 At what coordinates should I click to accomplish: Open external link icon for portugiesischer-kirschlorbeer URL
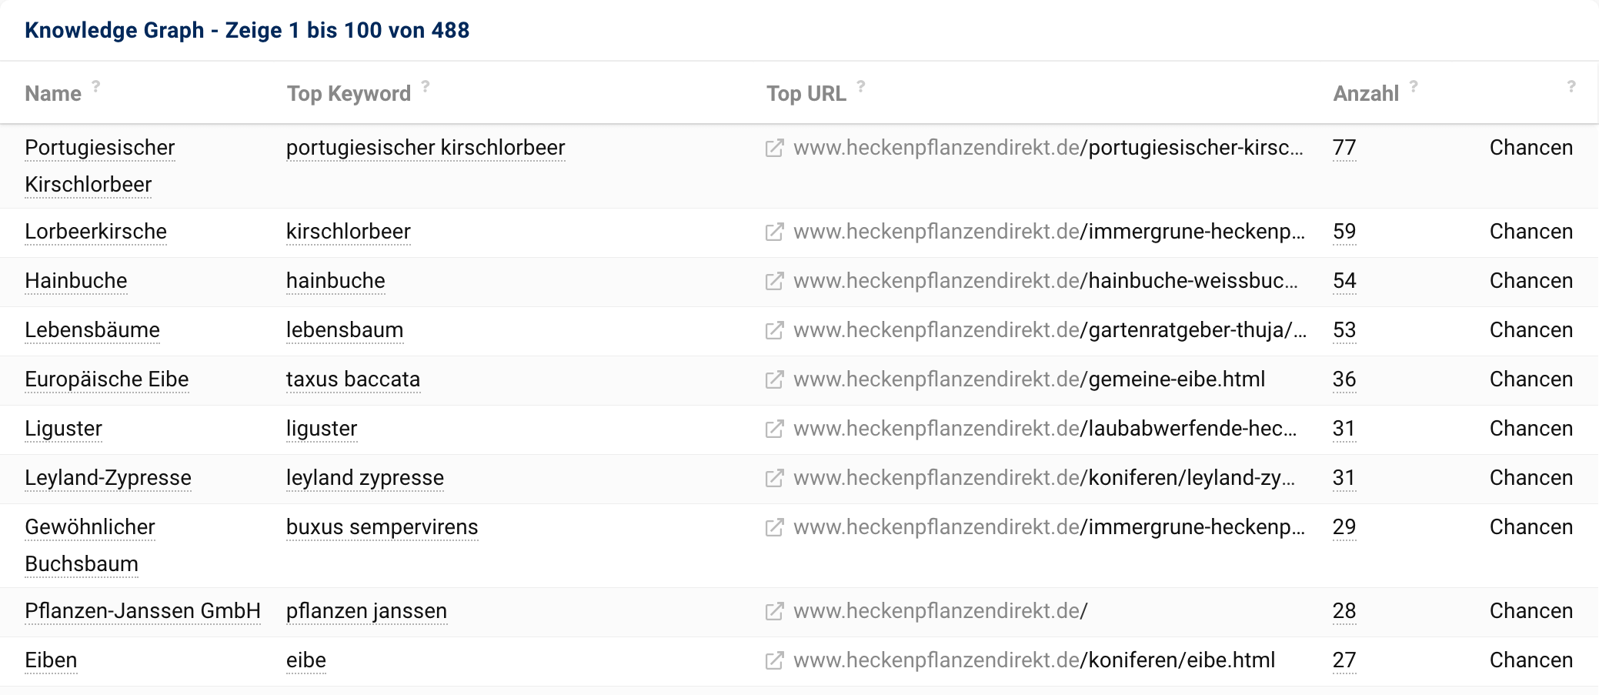(x=774, y=148)
